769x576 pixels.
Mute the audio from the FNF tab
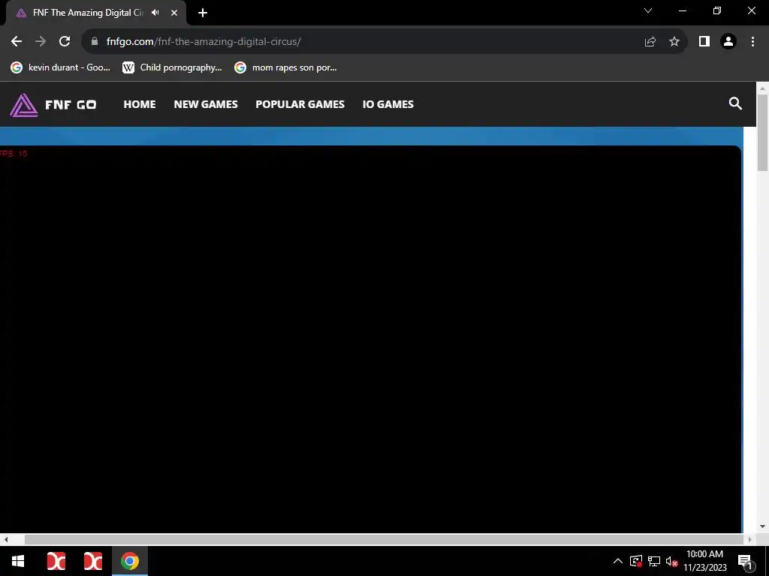[x=155, y=13]
